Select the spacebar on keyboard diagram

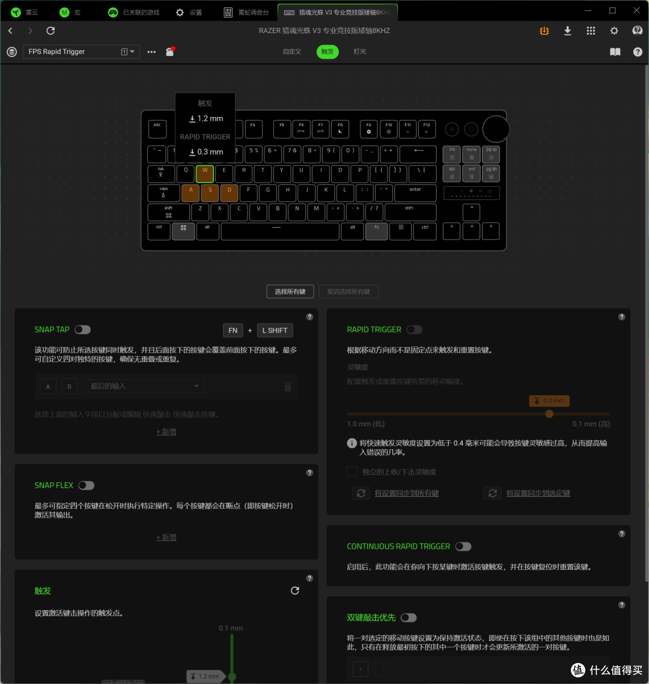coord(280,231)
